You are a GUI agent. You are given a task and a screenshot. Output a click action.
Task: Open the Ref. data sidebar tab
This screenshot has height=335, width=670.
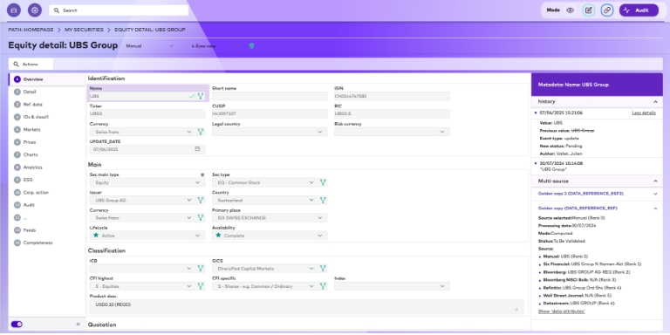(47, 105)
